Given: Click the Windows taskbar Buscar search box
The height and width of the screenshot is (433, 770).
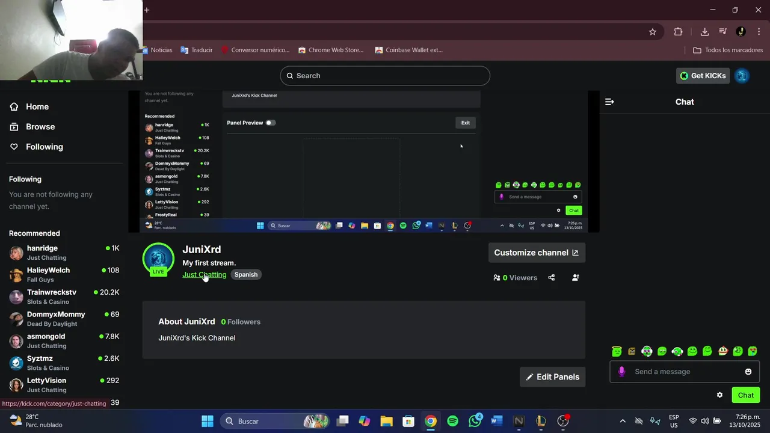Looking at the screenshot, I should (276, 421).
